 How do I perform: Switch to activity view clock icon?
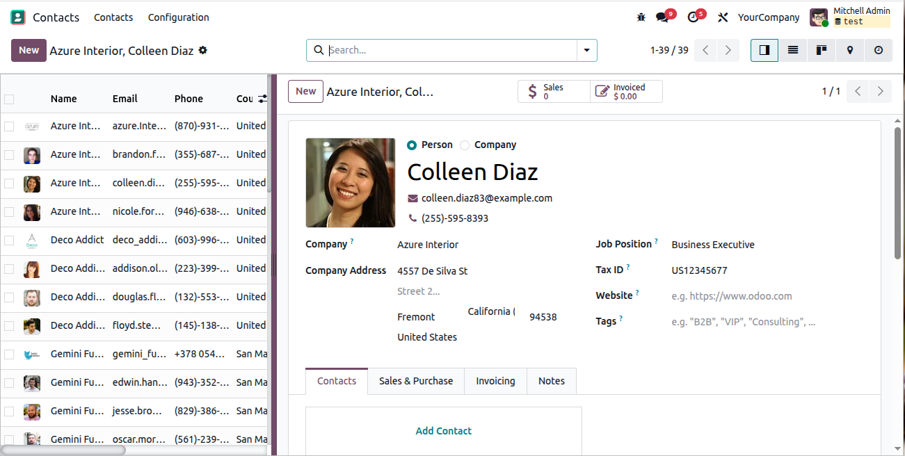tap(878, 50)
